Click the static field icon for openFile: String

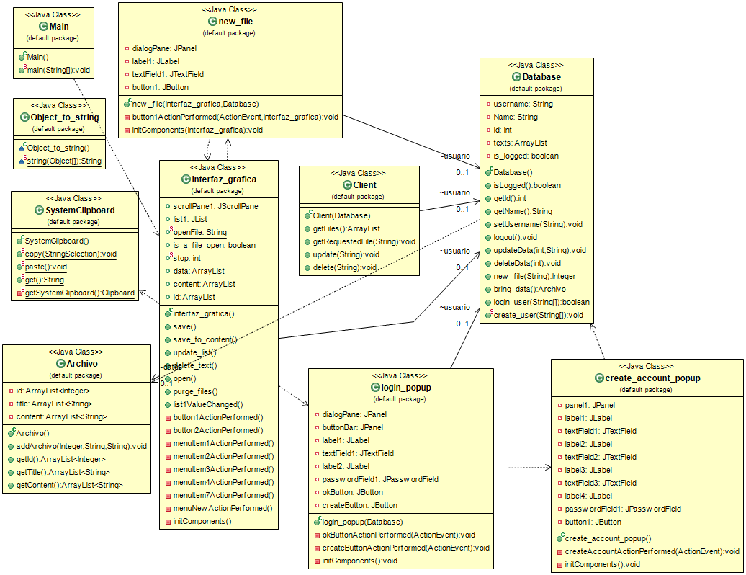[x=168, y=232]
